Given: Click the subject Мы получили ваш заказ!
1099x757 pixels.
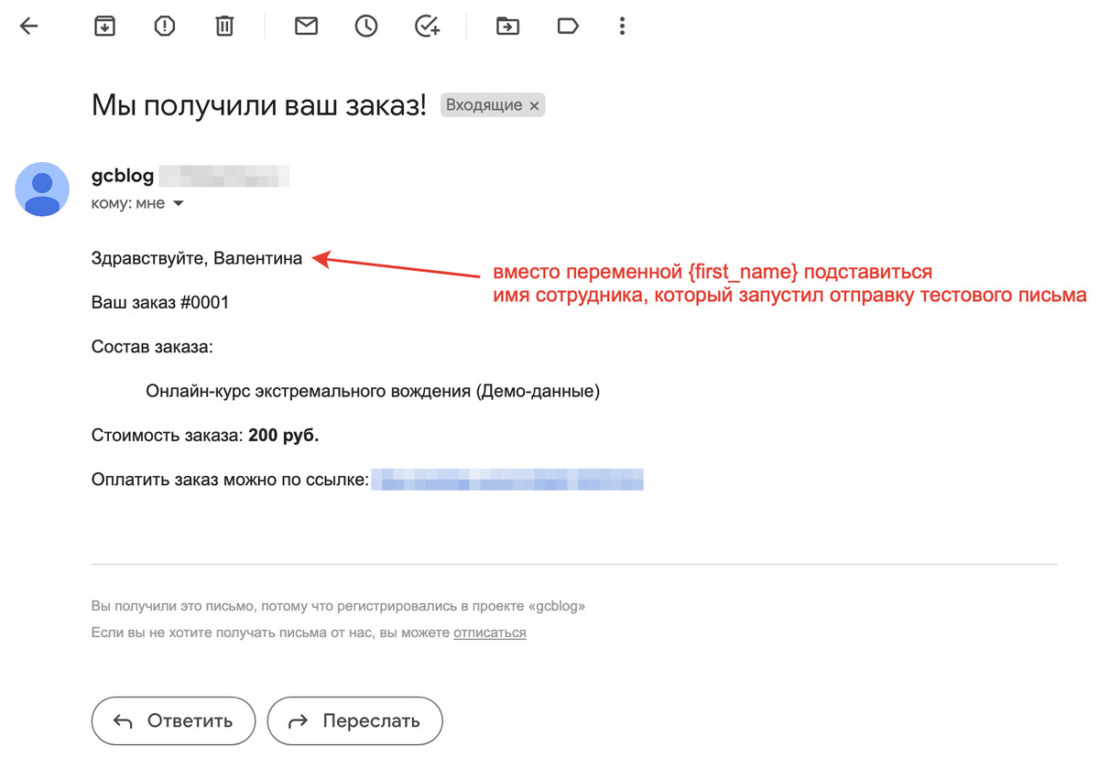Looking at the screenshot, I should (259, 105).
